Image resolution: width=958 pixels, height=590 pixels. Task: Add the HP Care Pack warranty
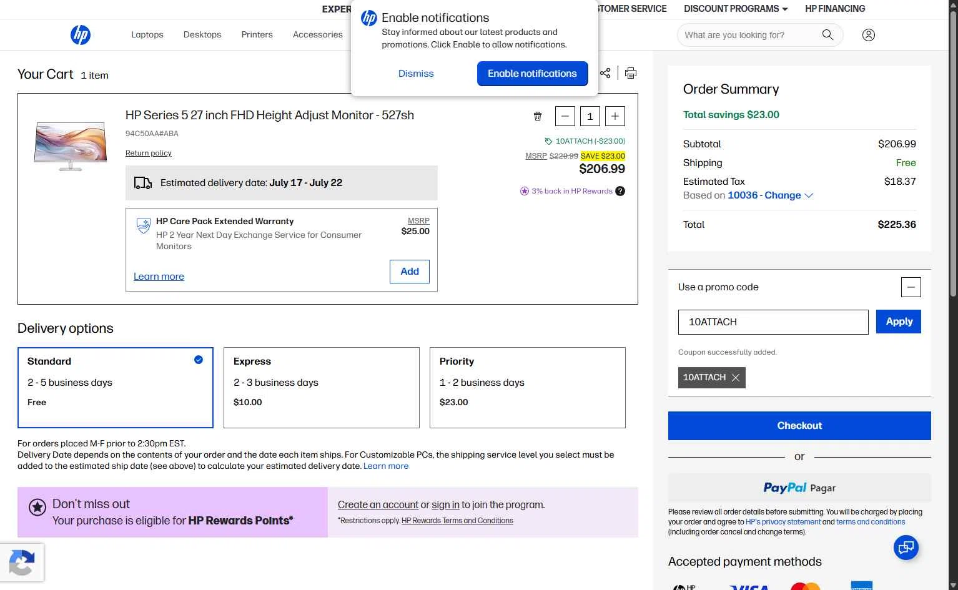[410, 272]
